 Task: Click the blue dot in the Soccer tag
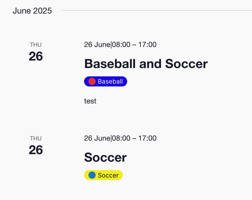[92, 175]
